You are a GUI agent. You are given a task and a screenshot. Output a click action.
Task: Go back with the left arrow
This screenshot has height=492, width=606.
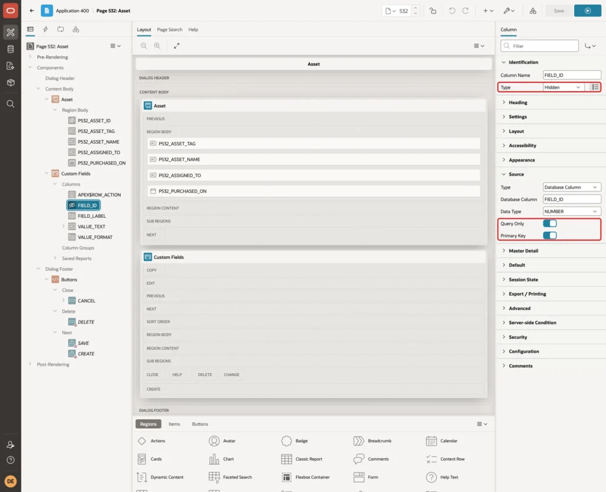click(32, 11)
